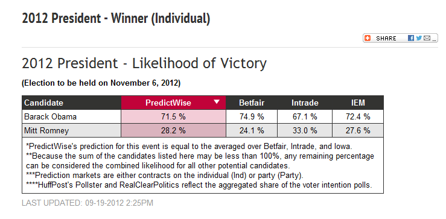Click Obama's 71.5 % PredictWise cell
Image resolution: width=446 pixels, height=219 pixels.
[173, 116]
